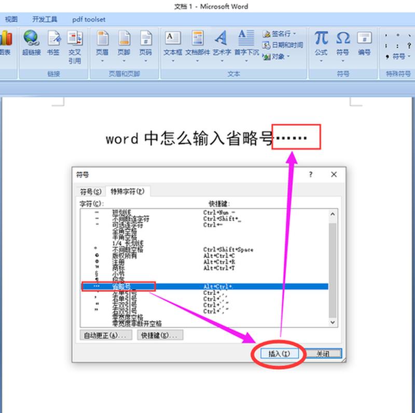This screenshot has width=415, height=413.
Task: Expand the 公式 dropdown arrow
Action: (321, 61)
